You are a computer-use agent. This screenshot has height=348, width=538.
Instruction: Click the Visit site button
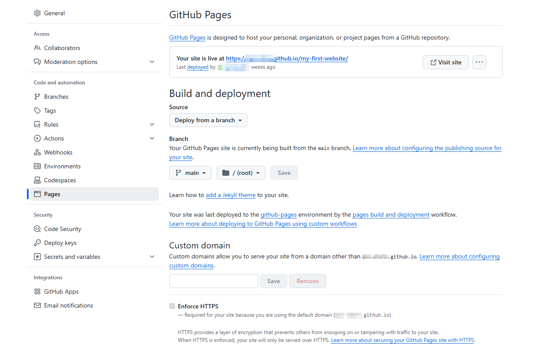[x=446, y=62]
